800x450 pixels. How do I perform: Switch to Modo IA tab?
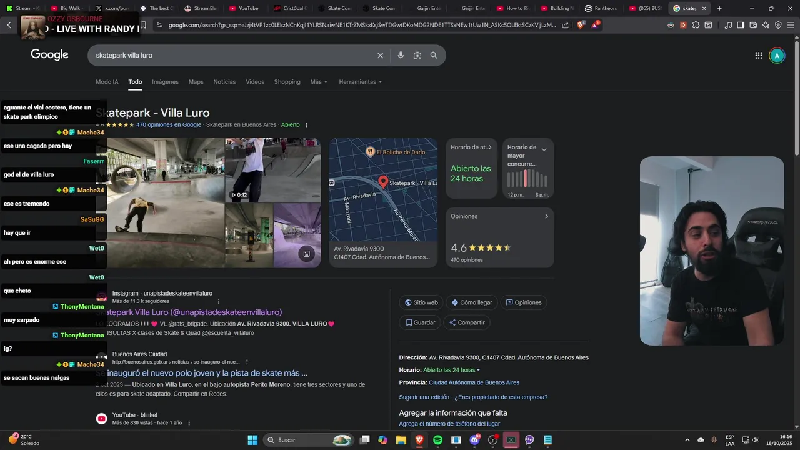pyautogui.click(x=107, y=82)
